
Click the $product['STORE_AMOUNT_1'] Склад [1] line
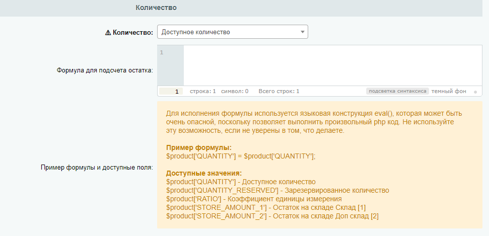pyautogui.click(x=266, y=207)
